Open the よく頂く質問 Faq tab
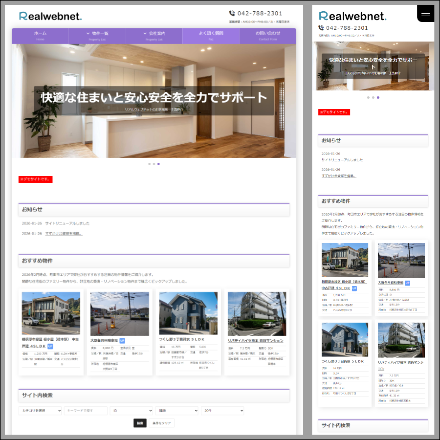440x440 pixels. tap(211, 36)
